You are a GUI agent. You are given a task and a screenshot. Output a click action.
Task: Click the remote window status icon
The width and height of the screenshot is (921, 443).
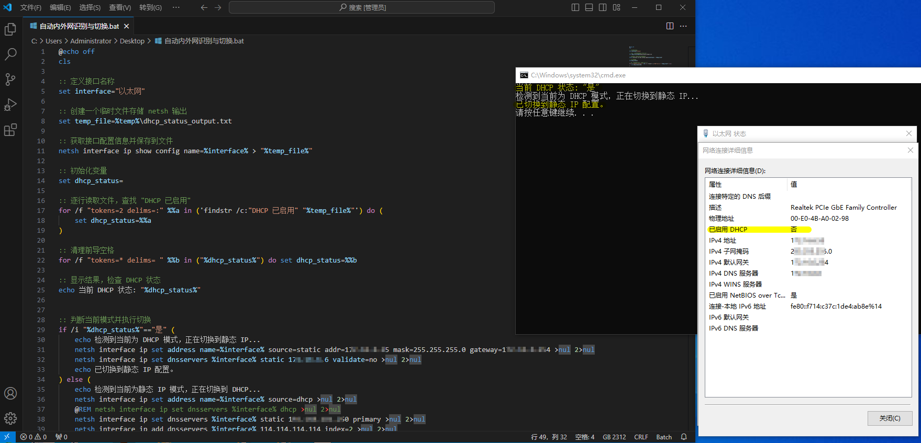(7, 437)
